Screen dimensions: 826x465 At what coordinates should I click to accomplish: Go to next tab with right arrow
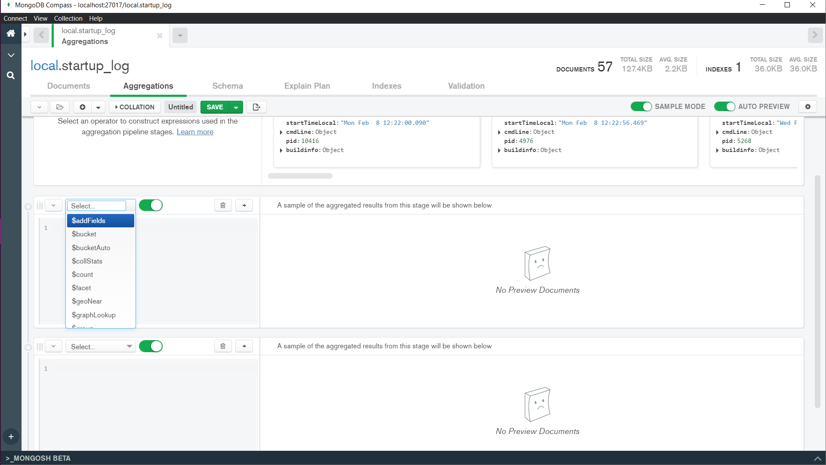[815, 35]
